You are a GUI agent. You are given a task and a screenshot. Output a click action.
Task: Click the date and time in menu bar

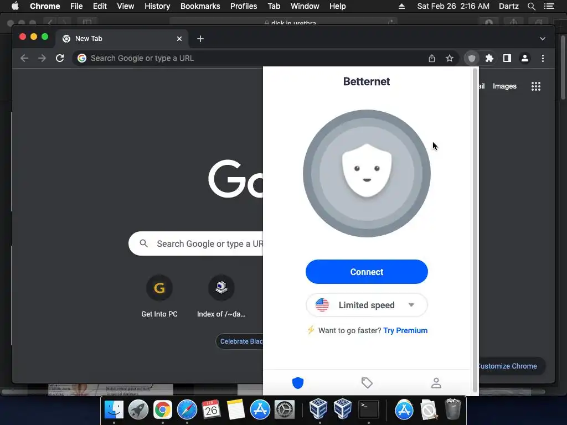click(453, 6)
